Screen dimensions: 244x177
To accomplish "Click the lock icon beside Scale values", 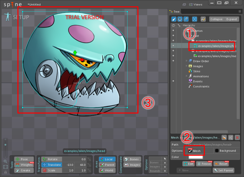I will pyautogui.click(x=89, y=171).
